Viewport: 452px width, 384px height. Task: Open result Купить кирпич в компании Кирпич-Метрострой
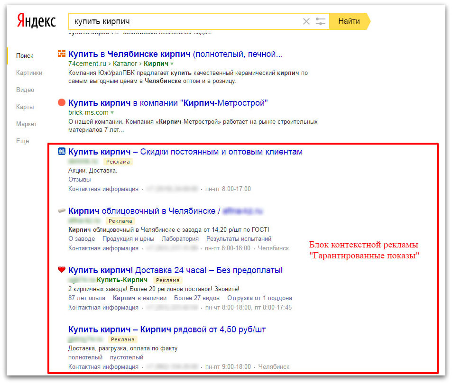(x=168, y=102)
